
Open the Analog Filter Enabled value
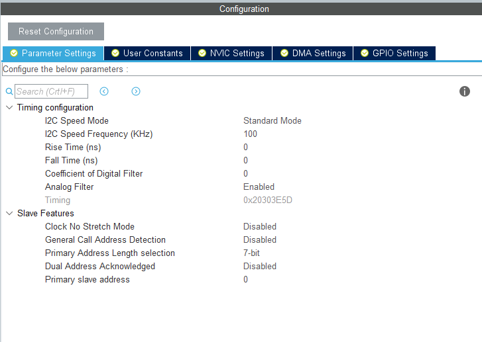click(x=259, y=187)
